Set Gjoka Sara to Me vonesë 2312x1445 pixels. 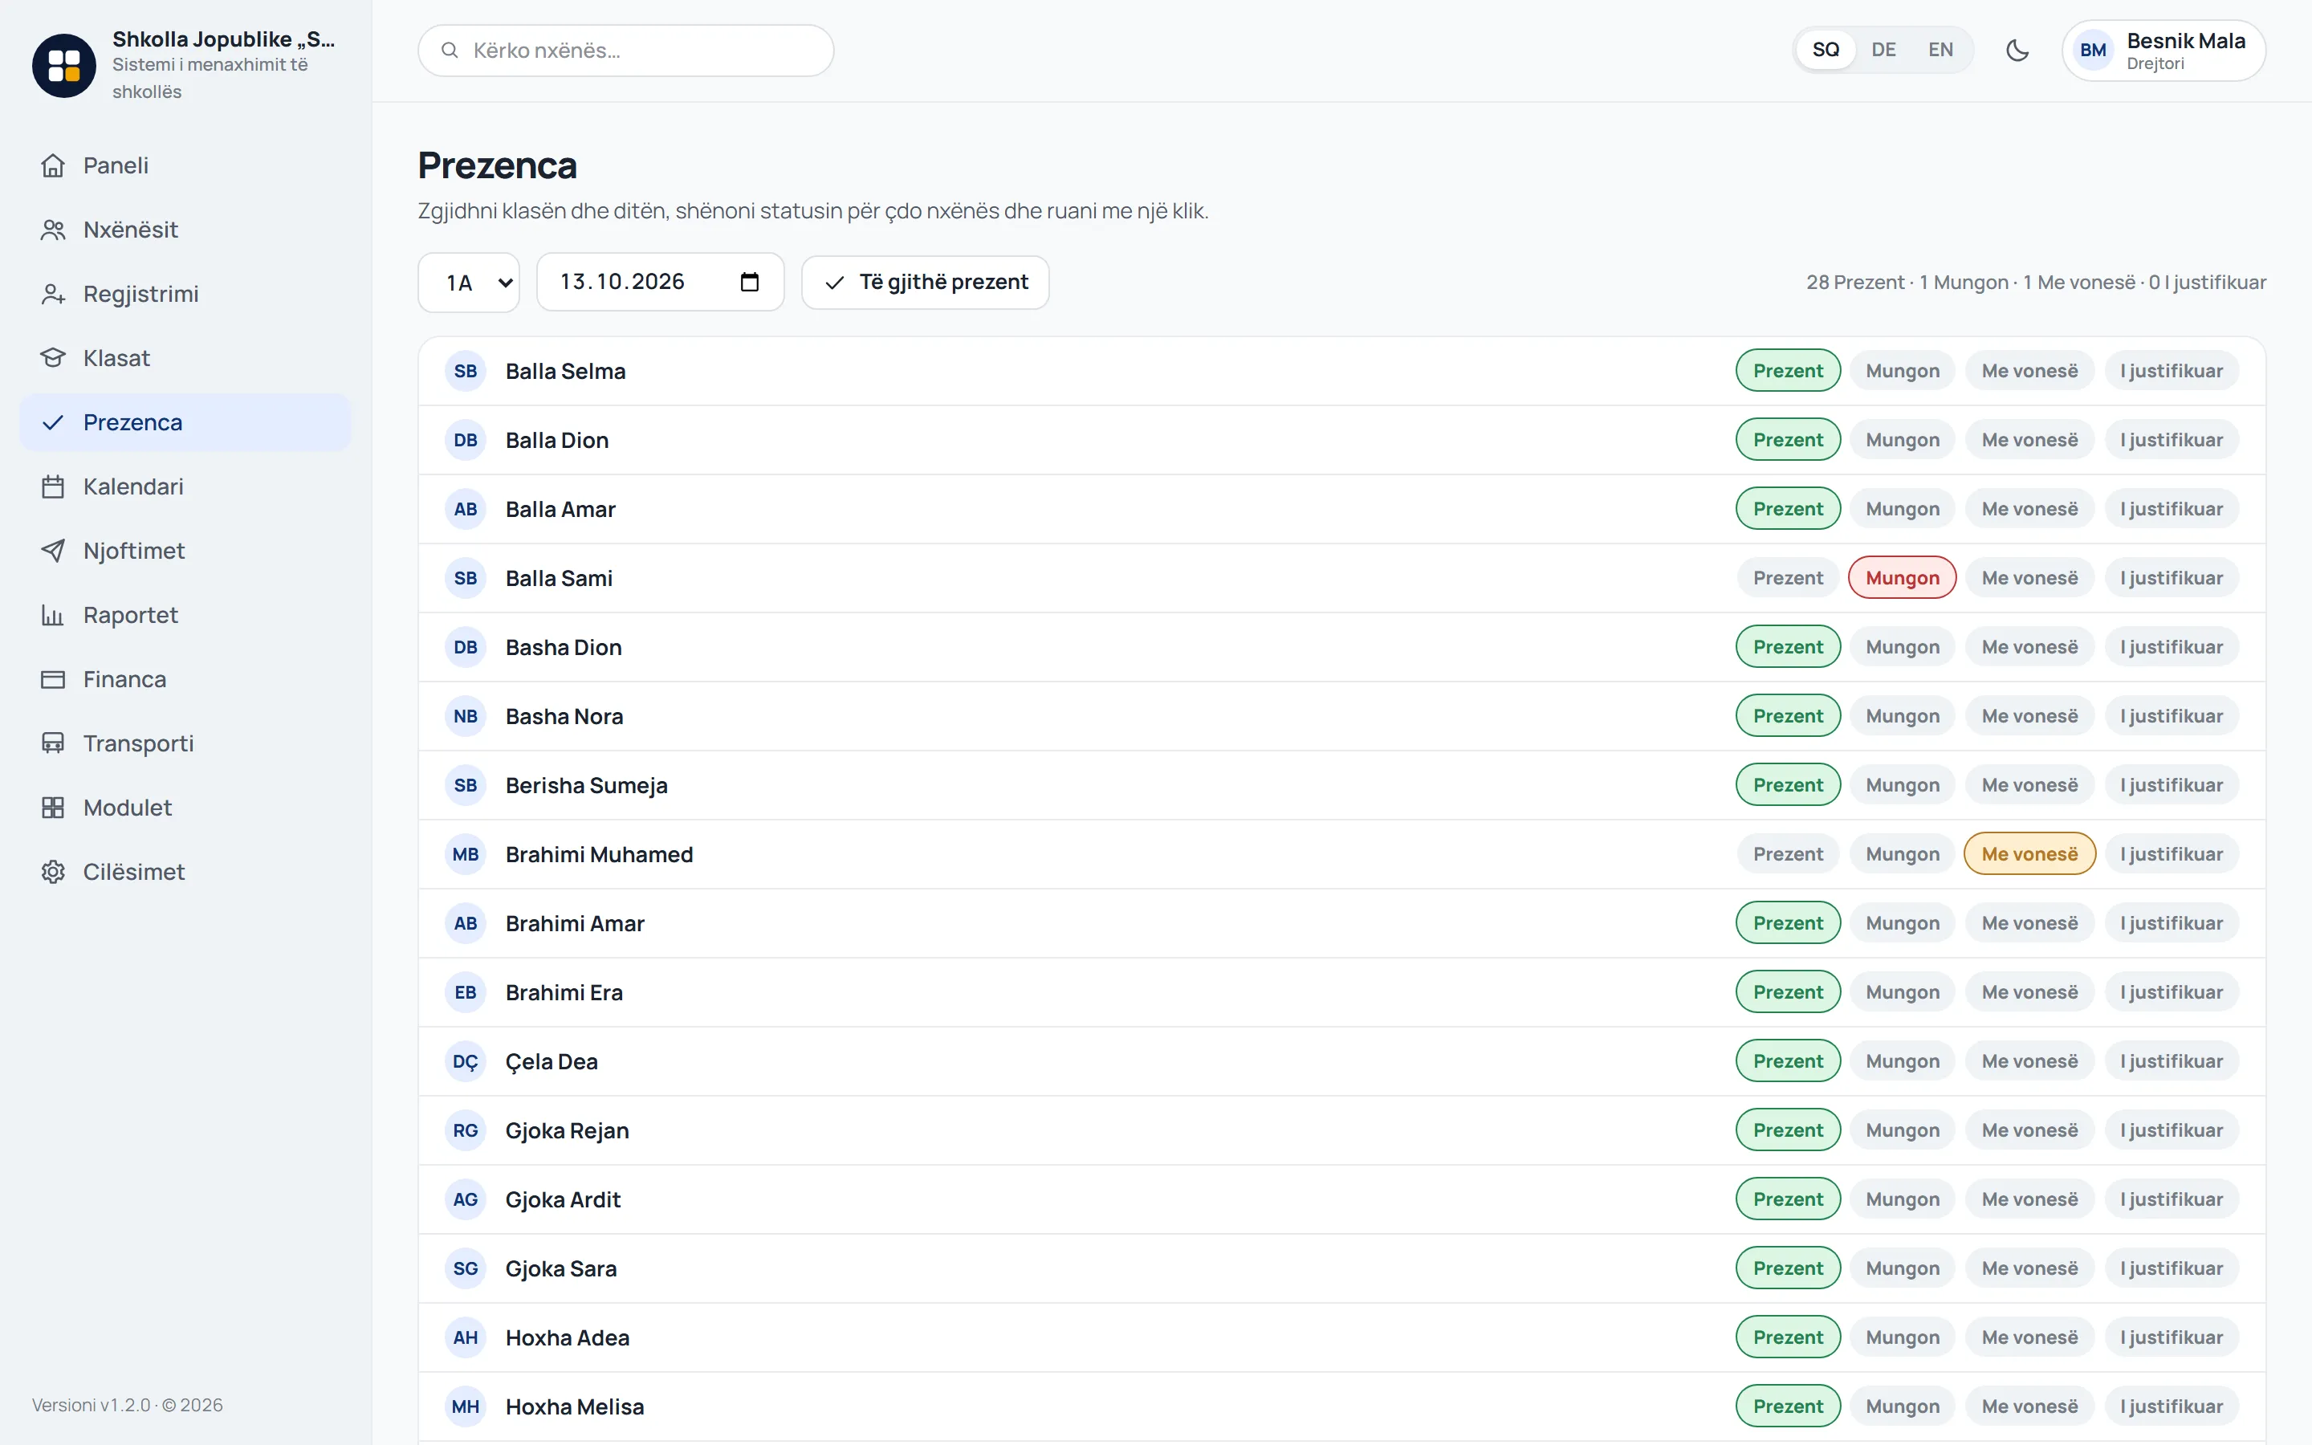click(x=2029, y=1268)
